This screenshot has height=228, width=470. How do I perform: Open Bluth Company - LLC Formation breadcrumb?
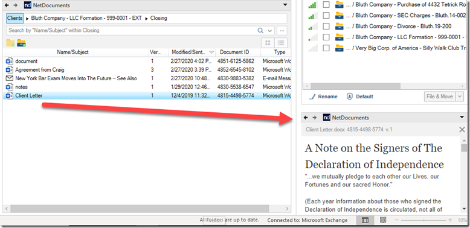click(x=86, y=18)
